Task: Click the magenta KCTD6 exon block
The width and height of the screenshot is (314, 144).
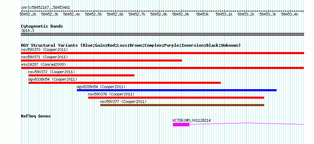Action: tap(181, 125)
